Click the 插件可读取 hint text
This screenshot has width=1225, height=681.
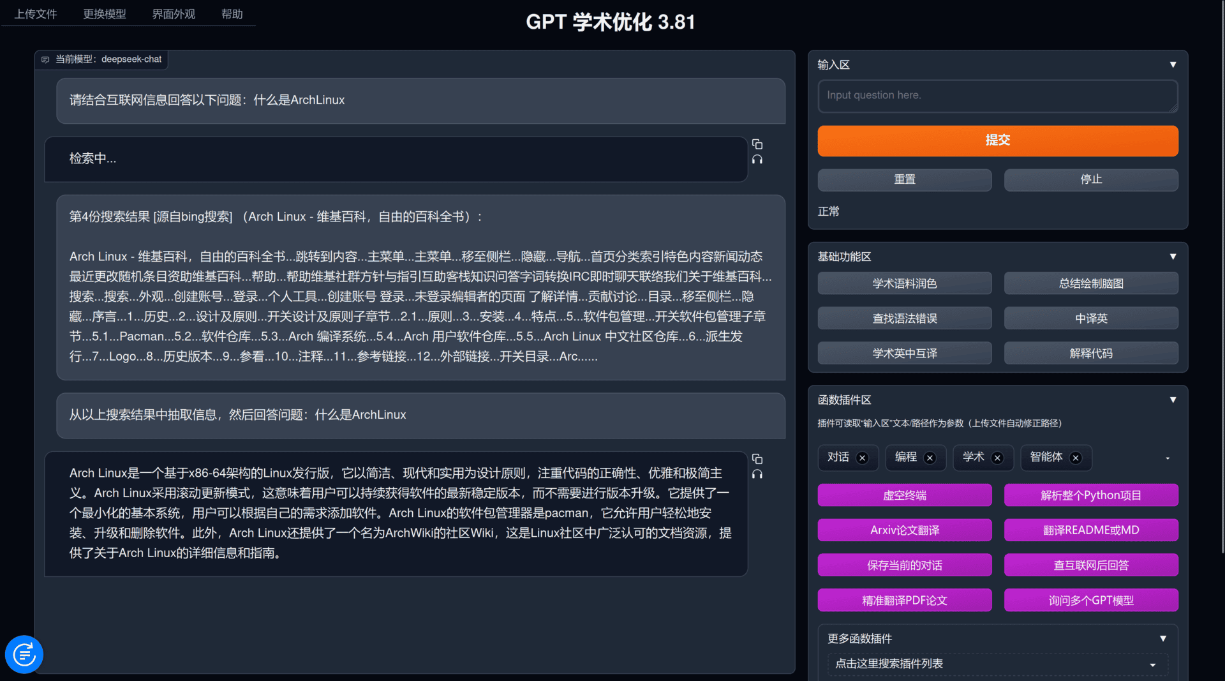click(x=940, y=423)
